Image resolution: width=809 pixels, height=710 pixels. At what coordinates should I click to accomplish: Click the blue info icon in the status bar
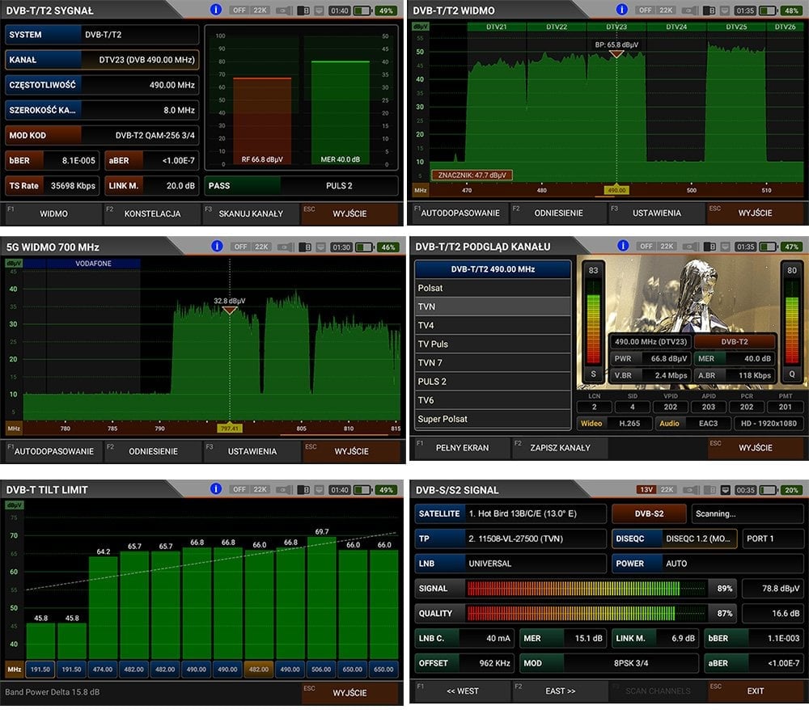click(215, 11)
